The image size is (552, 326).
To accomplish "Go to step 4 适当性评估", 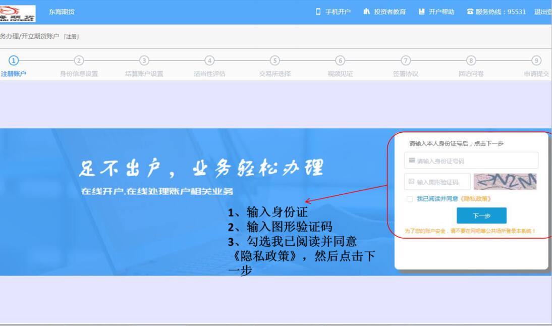I will pos(209,61).
